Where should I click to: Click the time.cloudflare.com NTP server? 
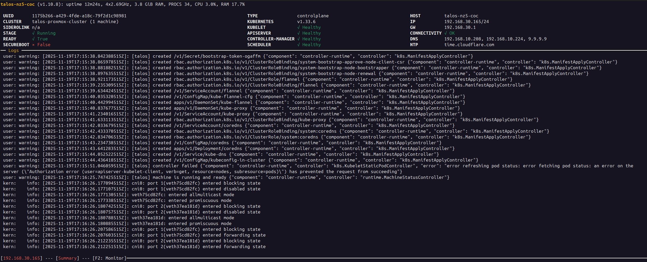pos(469,45)
